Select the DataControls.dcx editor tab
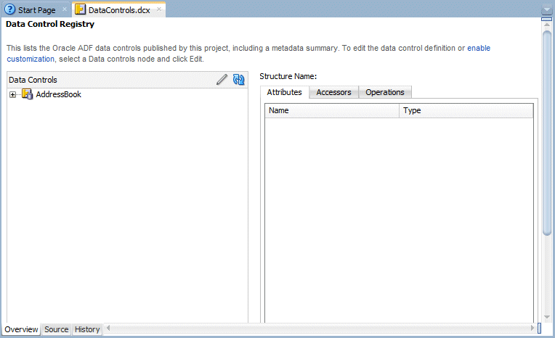Image resolution: width=555 pixels, height=338 pixels. pos(119,10)
